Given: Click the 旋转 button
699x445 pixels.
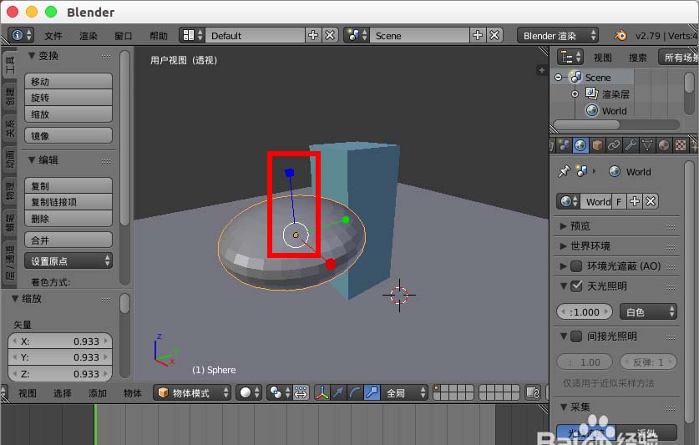Looking at the screenshot, I should (68, 98).
